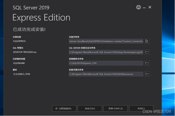Viewport: 175px width, 116px height.
Task: Click the 安装媒体文件夹 label
Action: point(76,59)
